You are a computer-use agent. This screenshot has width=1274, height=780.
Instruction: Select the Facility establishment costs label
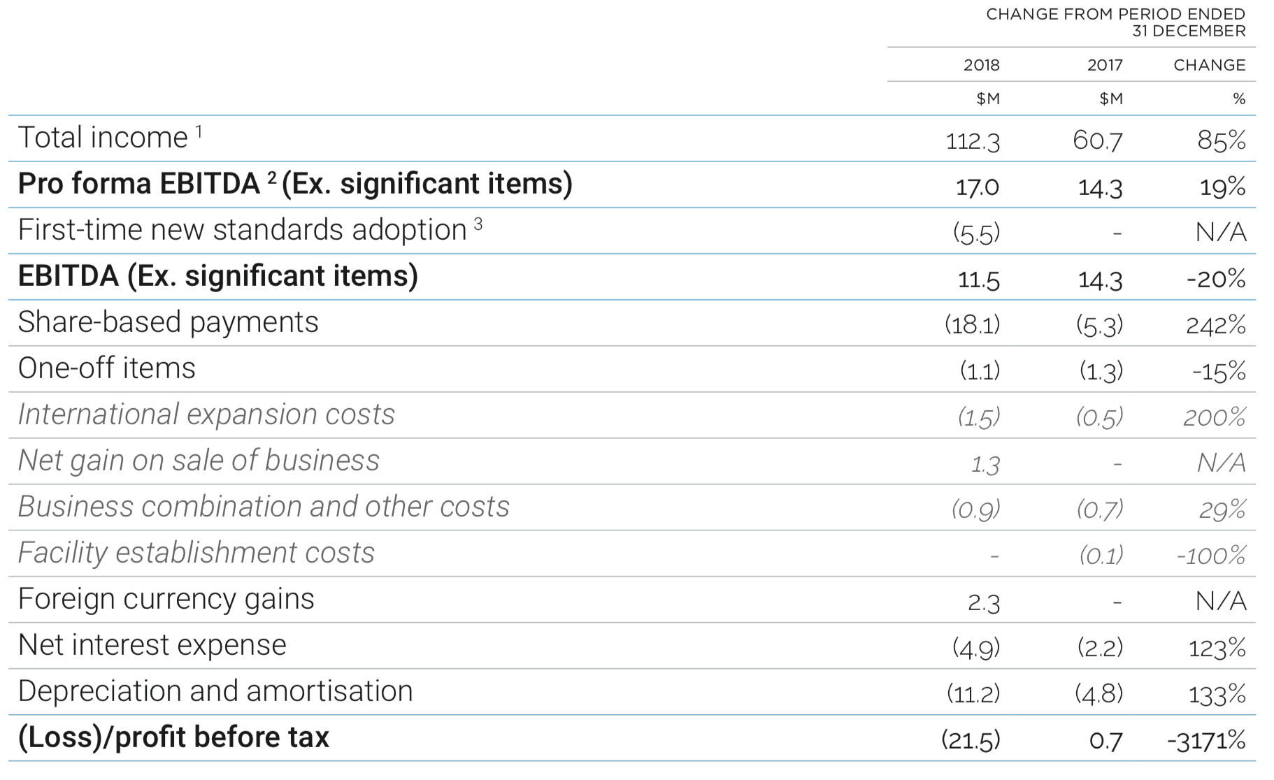[196, 553]
